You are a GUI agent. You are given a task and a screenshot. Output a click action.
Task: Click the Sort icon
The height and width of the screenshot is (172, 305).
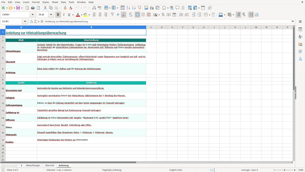coord(123,8)
